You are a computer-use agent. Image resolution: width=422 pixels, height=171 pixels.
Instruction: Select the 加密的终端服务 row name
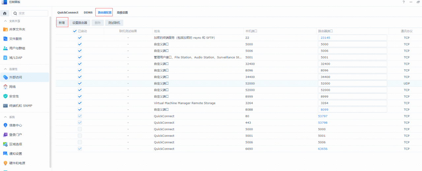coord(184,38)
